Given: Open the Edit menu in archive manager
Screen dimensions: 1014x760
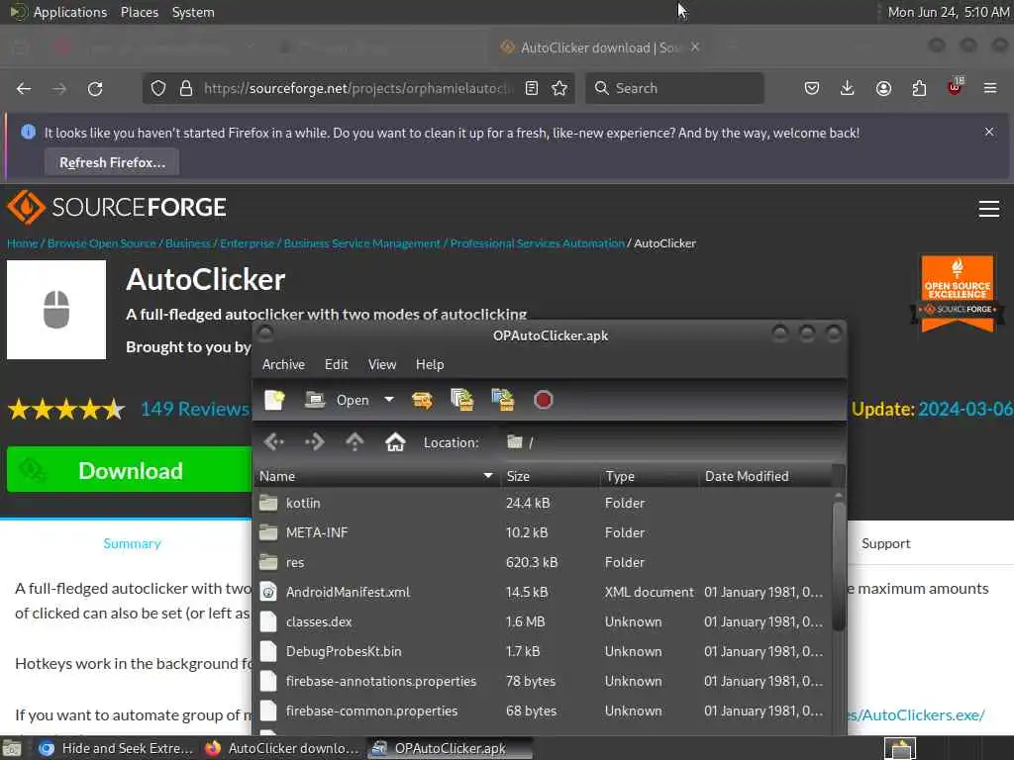Looking at the screenshot, I should (337, 364).
